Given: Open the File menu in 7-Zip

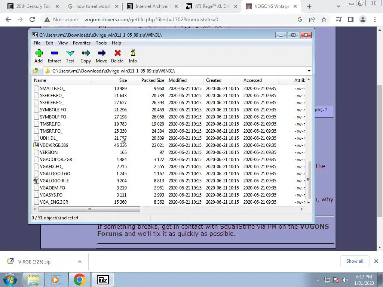Looking at the screenshot, I should coord(37,43).
